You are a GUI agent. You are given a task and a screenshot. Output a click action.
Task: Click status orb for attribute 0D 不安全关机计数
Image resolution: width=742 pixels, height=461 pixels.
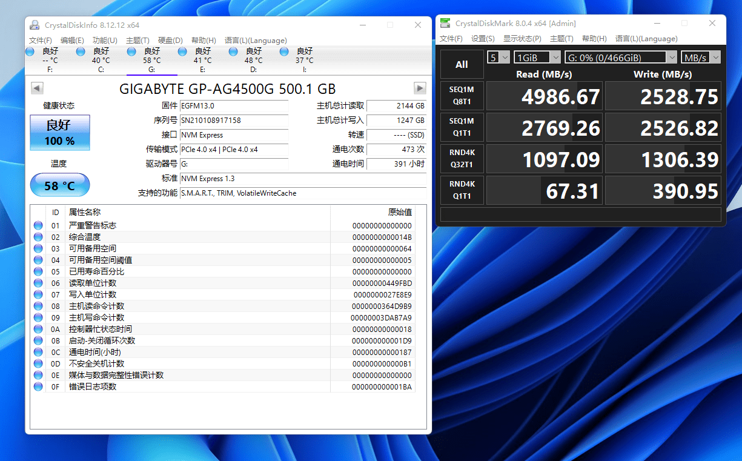click(39, 363)
